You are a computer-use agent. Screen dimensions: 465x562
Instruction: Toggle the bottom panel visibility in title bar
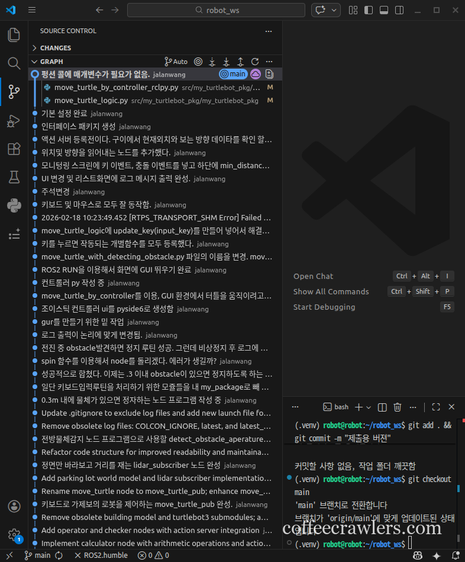(383, 10)
